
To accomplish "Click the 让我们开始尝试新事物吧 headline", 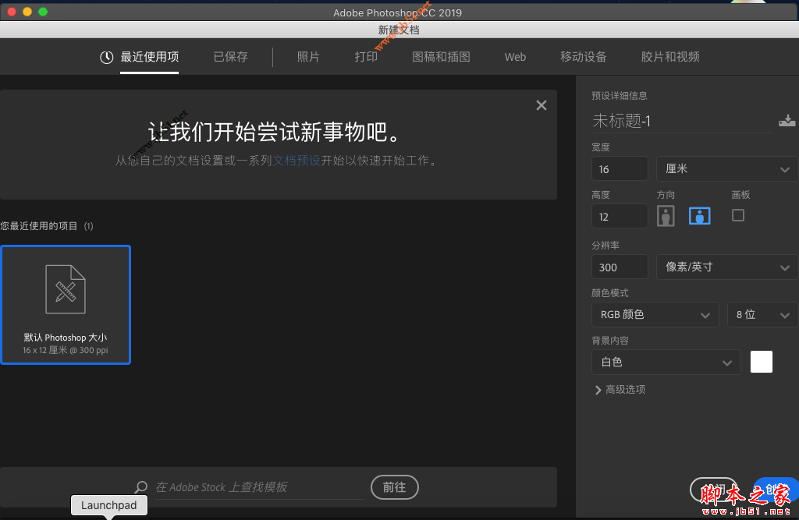I will (x=275, y=132).
